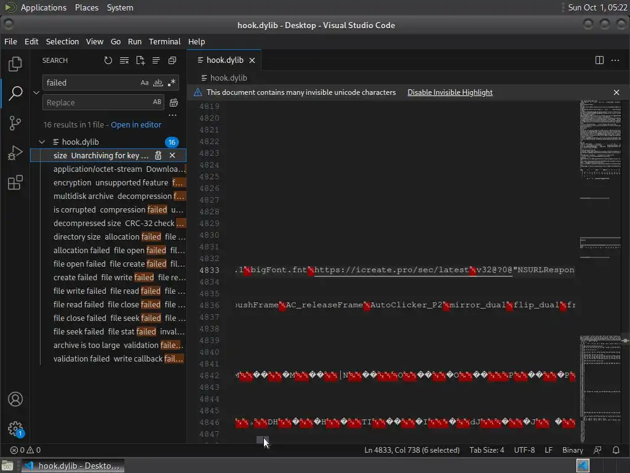The height and width of the screenshot is (473, 630).
Task: Click the show desktop icon in taskbar
Action: pyautogui.click(x=7, y=466)
